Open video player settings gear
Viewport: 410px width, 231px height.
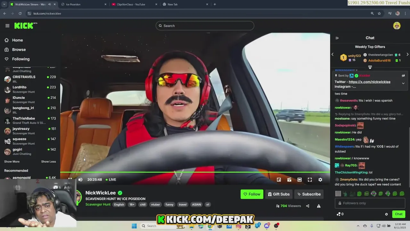tap(320, 180)
